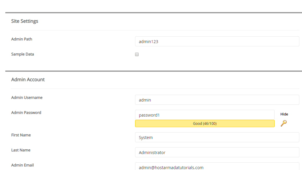
Task: Click the Site Settings section heading
Action: pyautogui.click(x=24, y=21)
